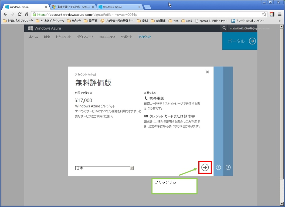Open AR関連 bookmark folder

158,21
